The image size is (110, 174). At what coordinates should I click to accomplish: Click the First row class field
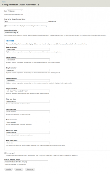28,101
